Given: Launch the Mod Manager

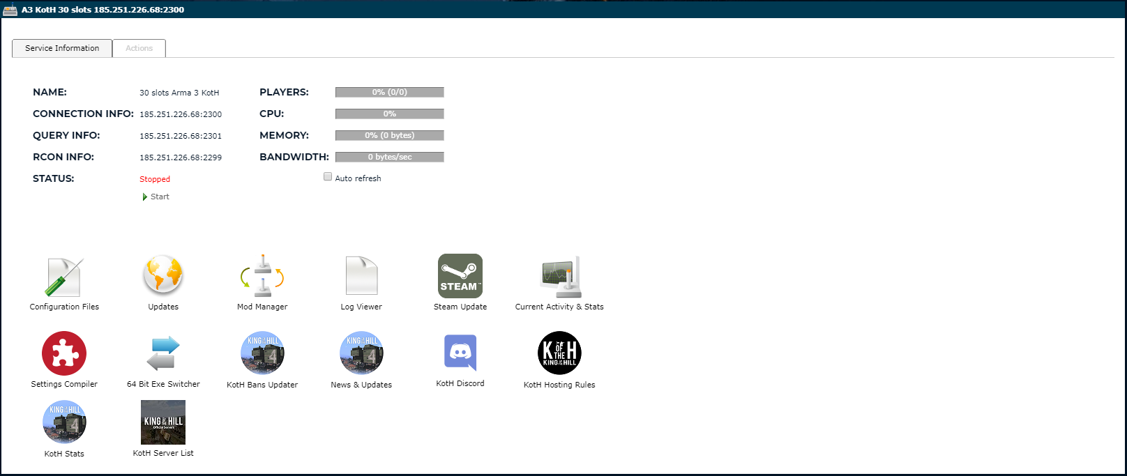Looking at the screenshot, I should click(262, 277).
